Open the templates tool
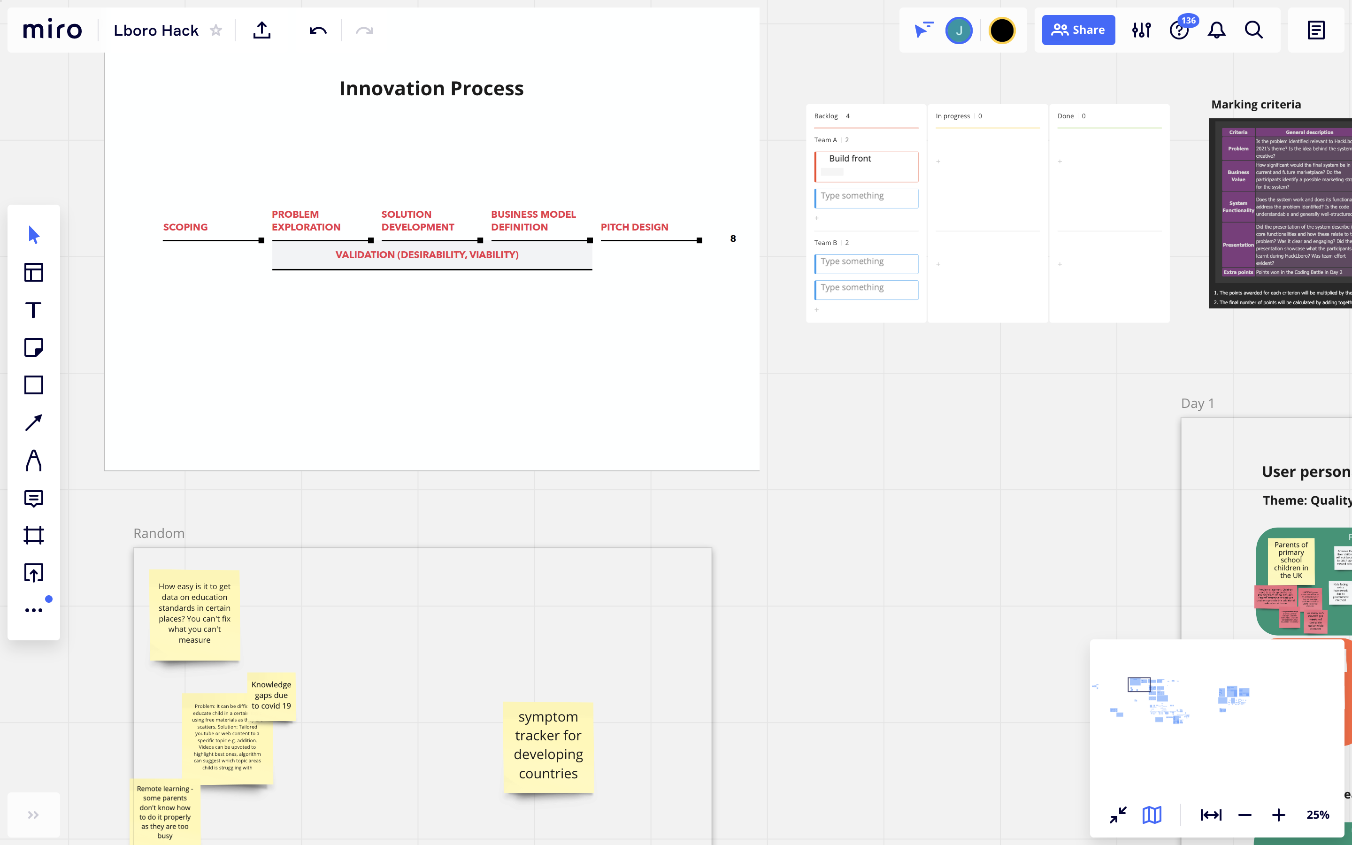The width and height of the screenshot is (1352, 845). (x=33, y=273)
